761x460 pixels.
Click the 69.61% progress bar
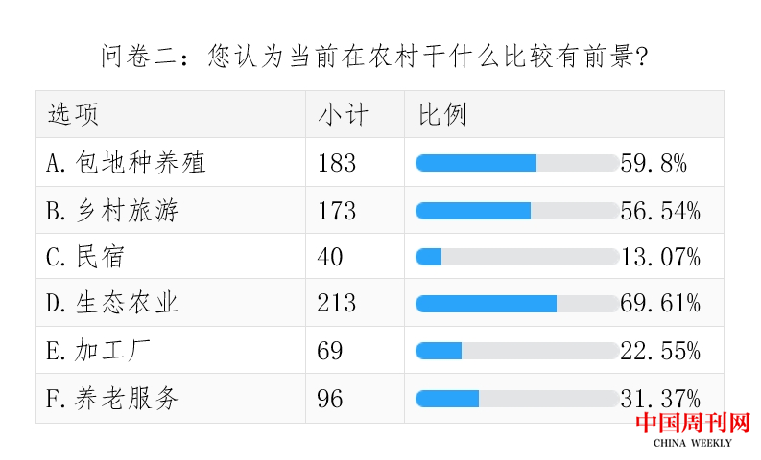pyautogui.click(x=516, y=304)
